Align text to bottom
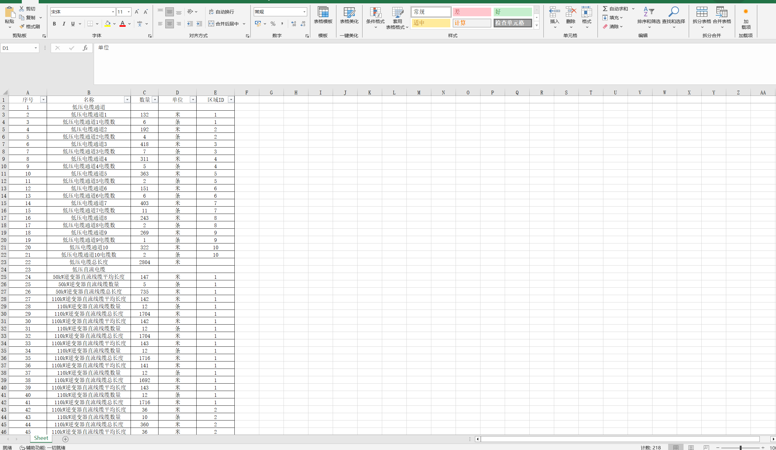This screenshot has height=450, width=776. (x=178, y=12)
